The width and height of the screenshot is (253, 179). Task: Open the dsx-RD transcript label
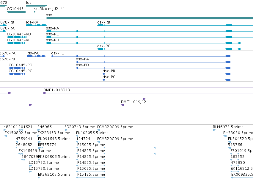(x=52, y=40)
